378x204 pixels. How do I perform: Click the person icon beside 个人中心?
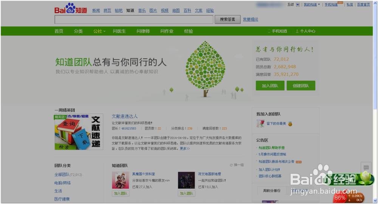coord(297,31)
